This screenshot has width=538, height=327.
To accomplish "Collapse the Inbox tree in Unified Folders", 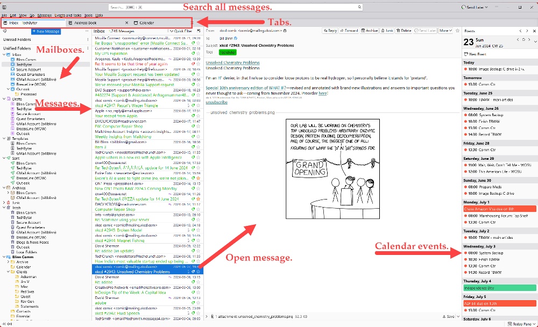I will 4,54.
